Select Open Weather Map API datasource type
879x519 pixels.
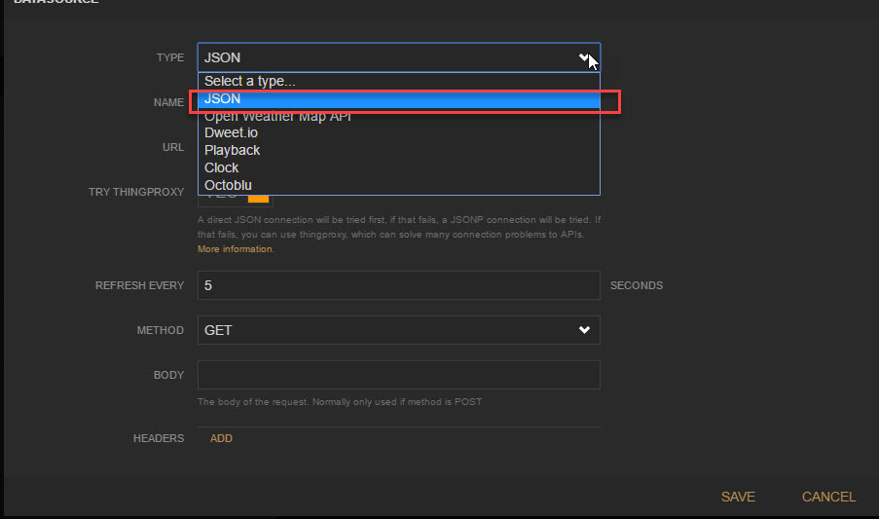pyautogui.click(x=277, y=117)
